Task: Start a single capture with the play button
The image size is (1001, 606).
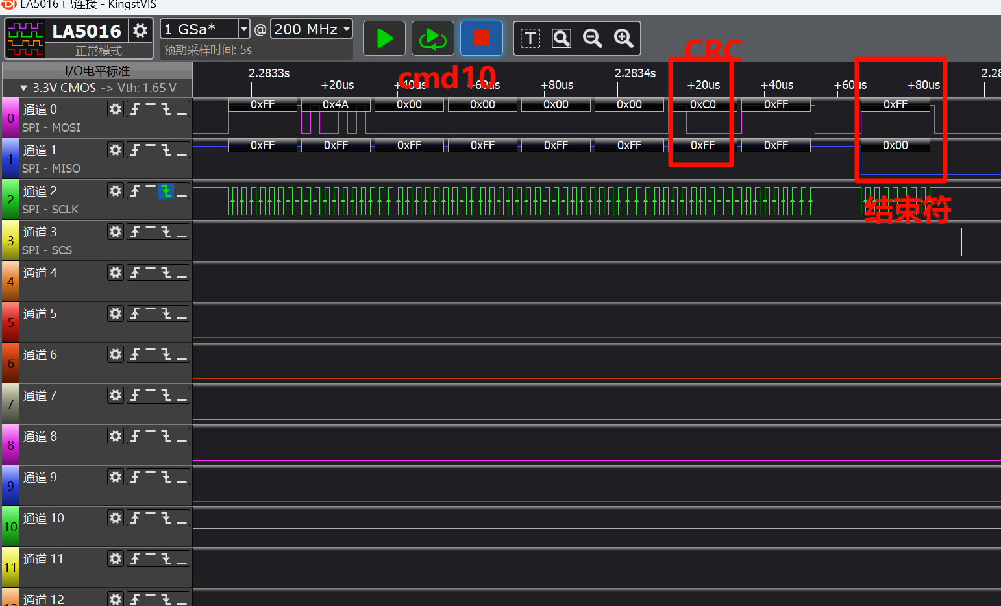Action: (384, 39)
